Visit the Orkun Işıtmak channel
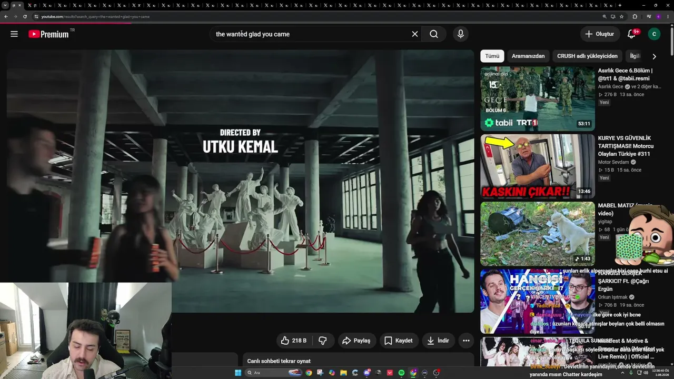The height and width of the screenshot is (379, 674). [x=613, y=297]
